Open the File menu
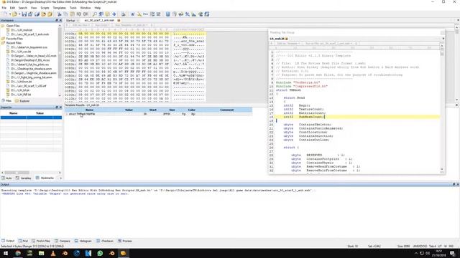The image size is (460, 258). [x=4, y=8]
